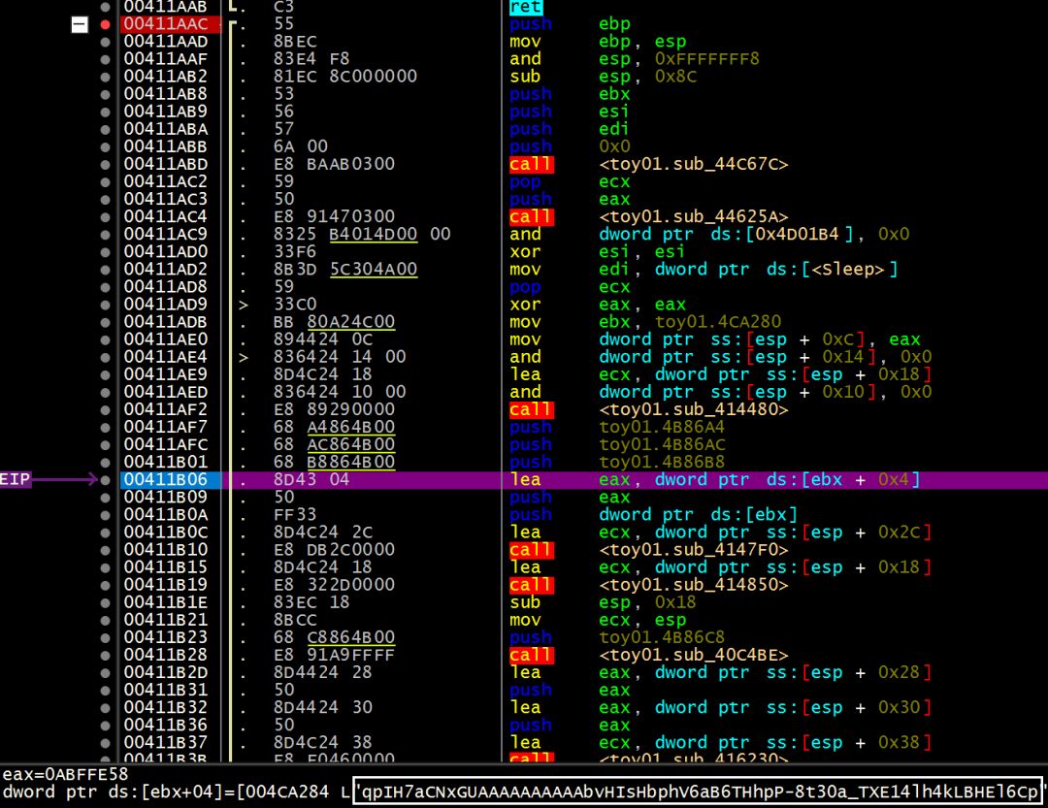Click bytes E8 DB2C0000
1048x808 pixels.
click(334, 550)
